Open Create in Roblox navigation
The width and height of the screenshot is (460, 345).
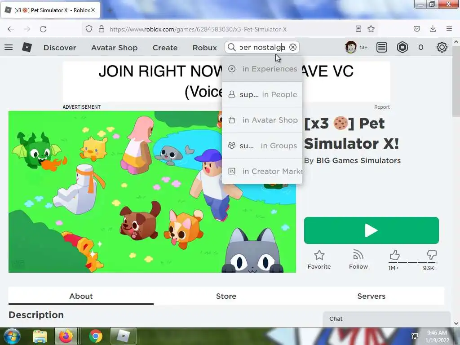pyautogui.click(x=165, y=48)
